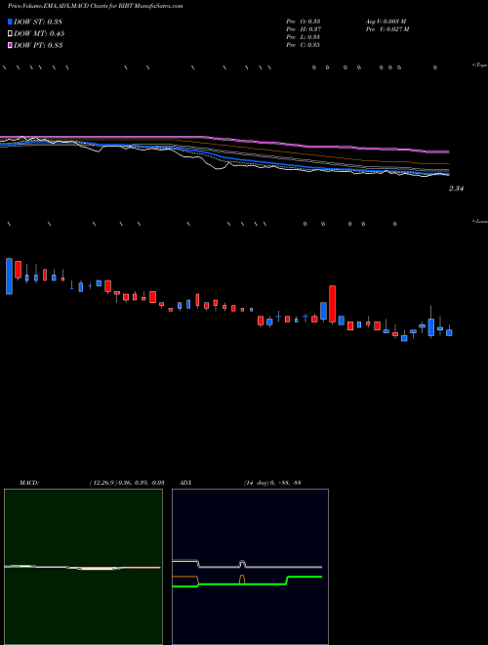The image size is (488, 645).
Task: Click the tallest red candlestick in price chart
Action: pos(332,304)
